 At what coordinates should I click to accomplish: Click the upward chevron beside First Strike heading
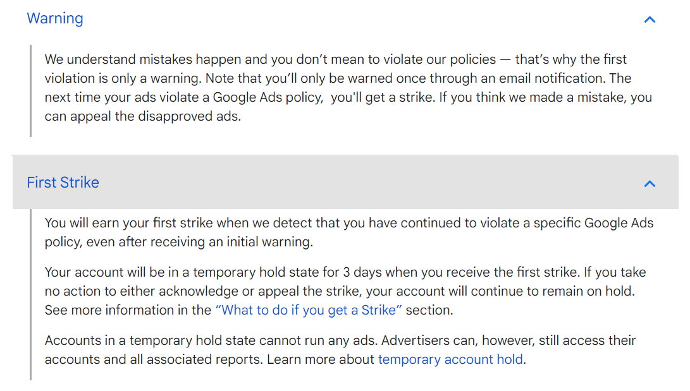(x=650, y=183)
